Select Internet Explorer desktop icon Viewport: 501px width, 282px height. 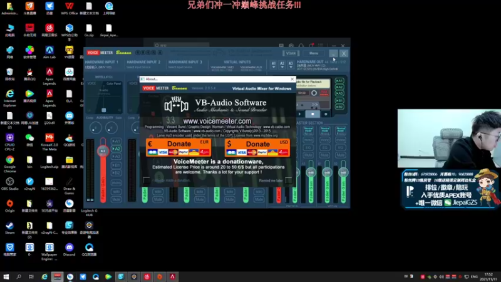9,98
